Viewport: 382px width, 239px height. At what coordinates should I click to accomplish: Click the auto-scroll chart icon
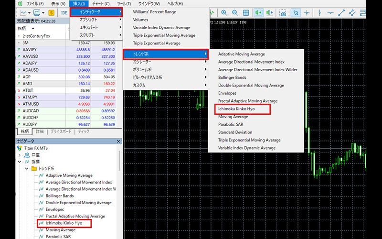coord(259,13)
